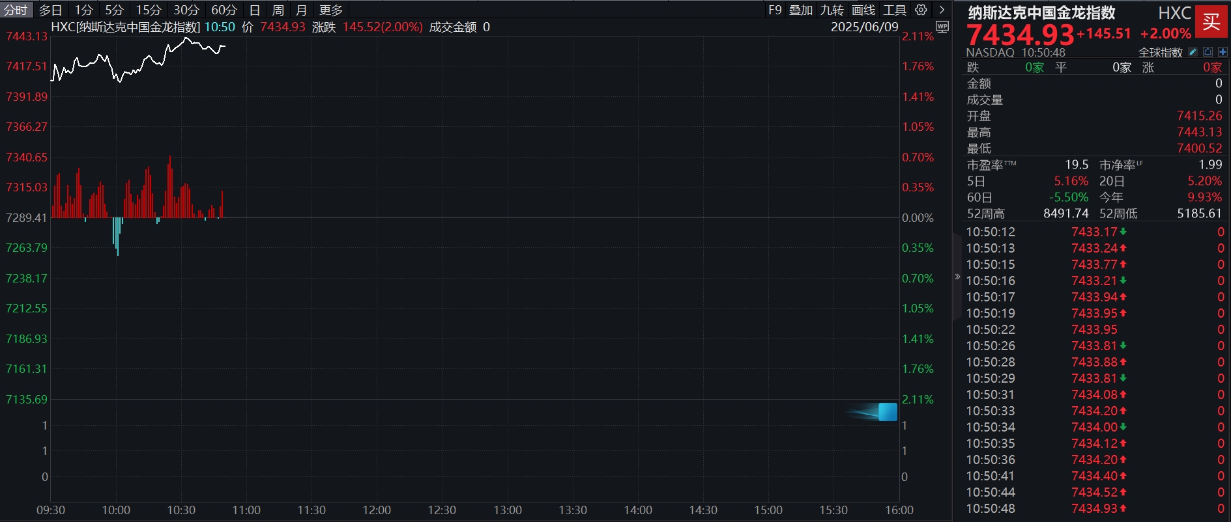Viewport: 1231px width, 522px height.
Task: Open F9 deep info
Action: coord(775,10)
